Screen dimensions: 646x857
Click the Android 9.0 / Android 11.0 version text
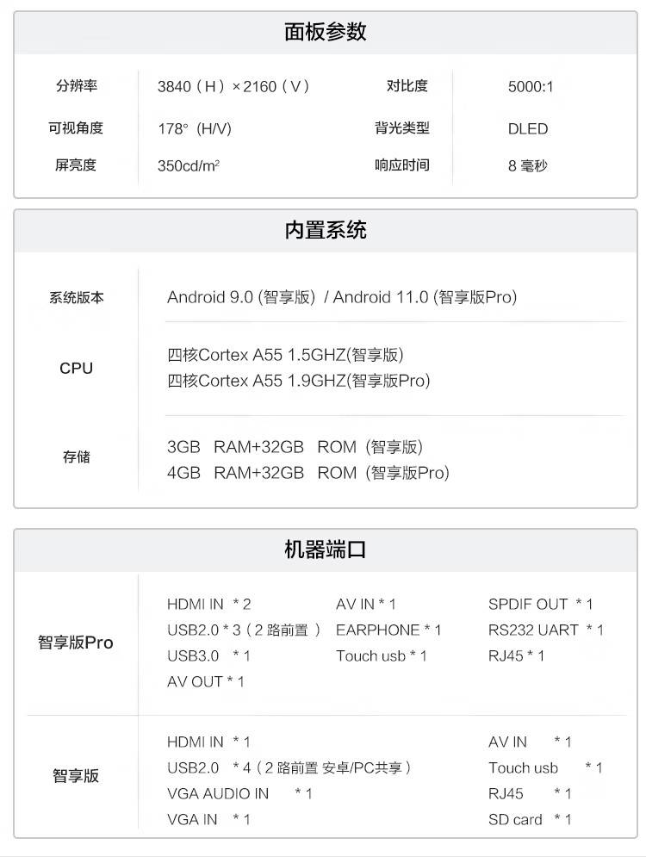click(x=341, y=298)
